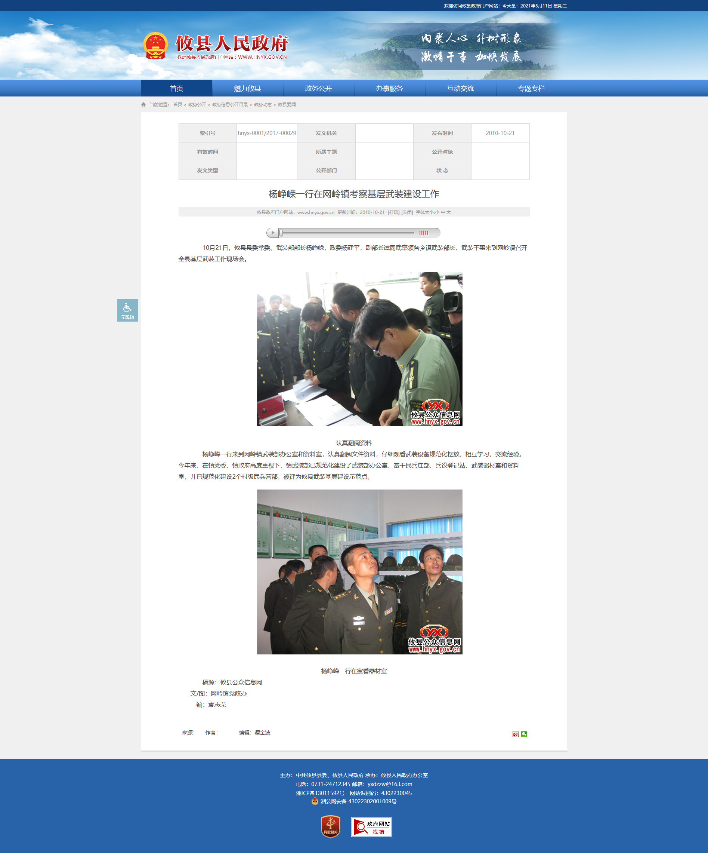
Task: Share article via WeChat icon
Action: pyautogui.click(x=524, y=734)
